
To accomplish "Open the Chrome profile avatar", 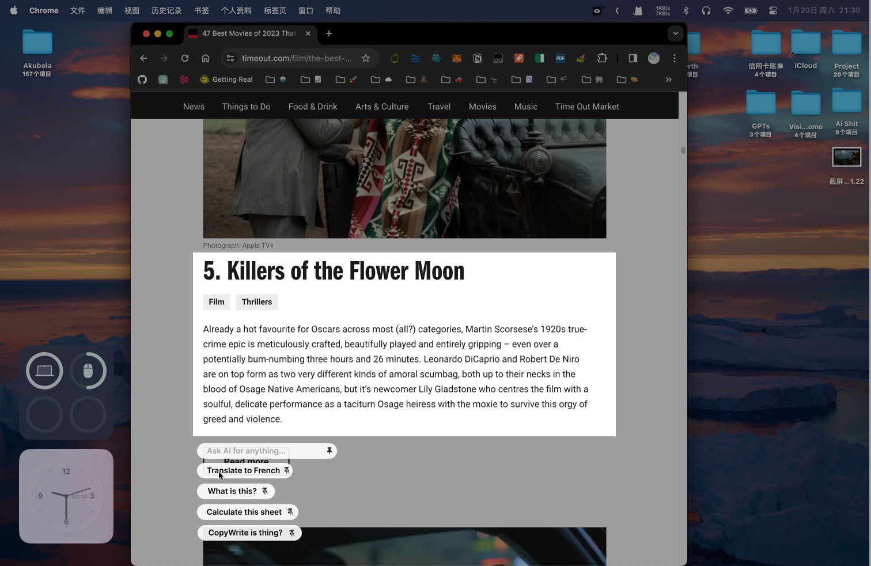I will pyautogui.click(x=654, y=58).
